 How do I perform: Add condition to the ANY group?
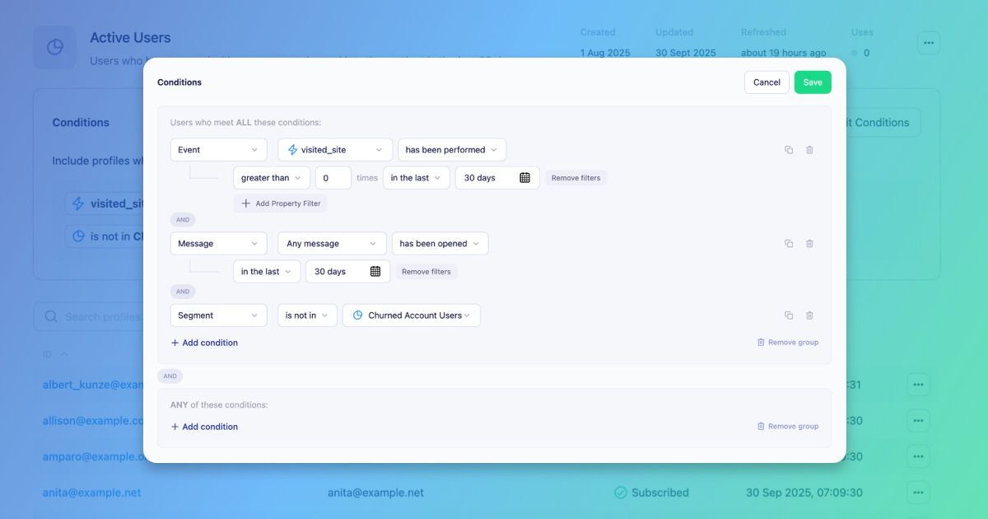point(204,427)
